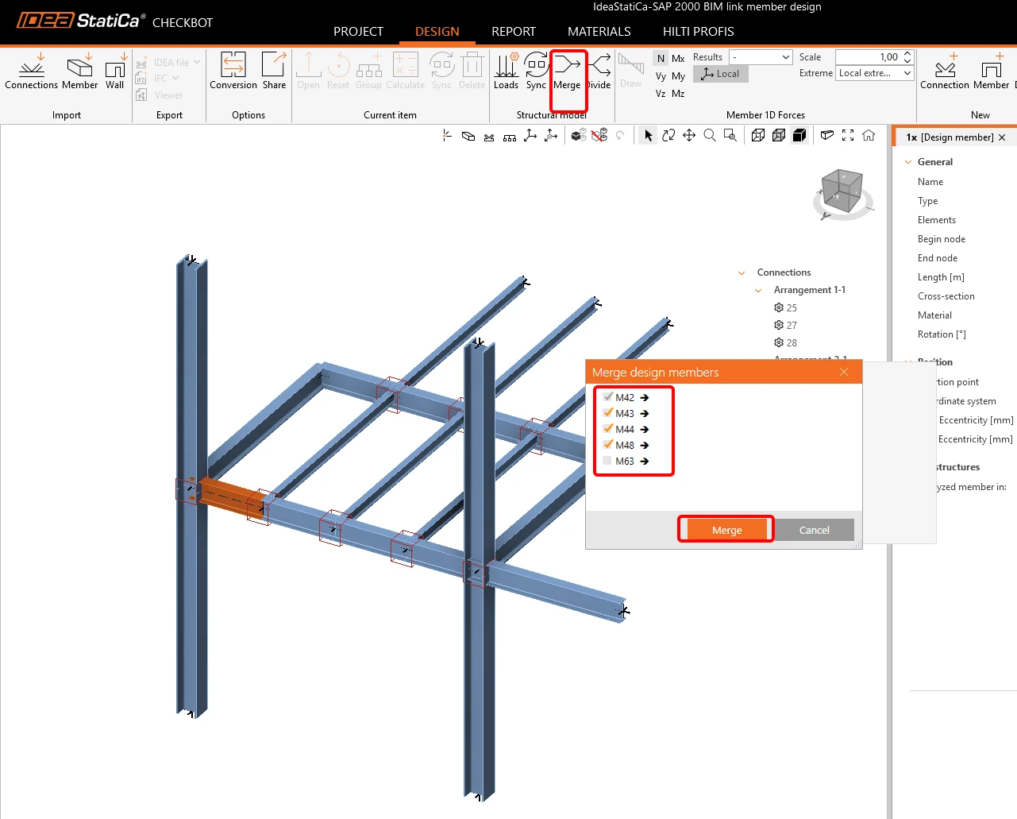Viewport: 1017px width, 819px height.
Task: Open the Conversion options
Action: coord(233,71)
